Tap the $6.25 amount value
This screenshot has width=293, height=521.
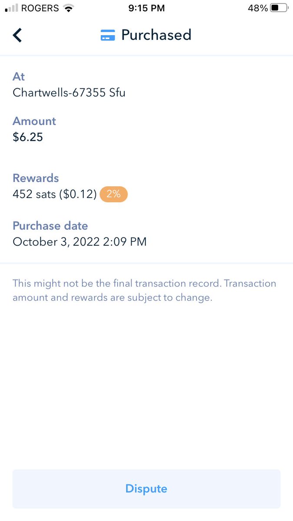point(28,137)
